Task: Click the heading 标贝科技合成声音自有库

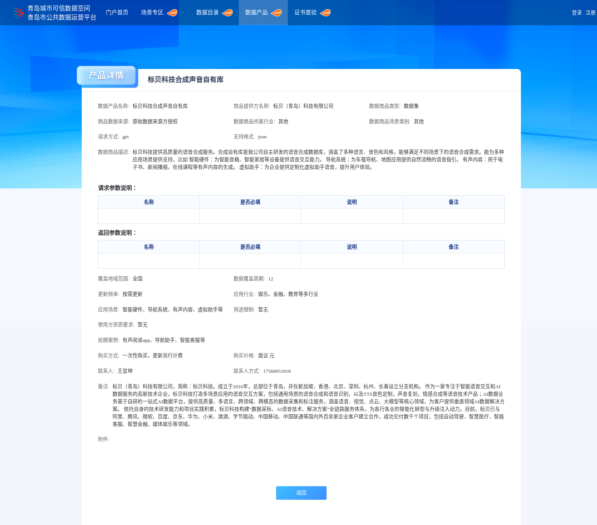Action: point(186,80)
